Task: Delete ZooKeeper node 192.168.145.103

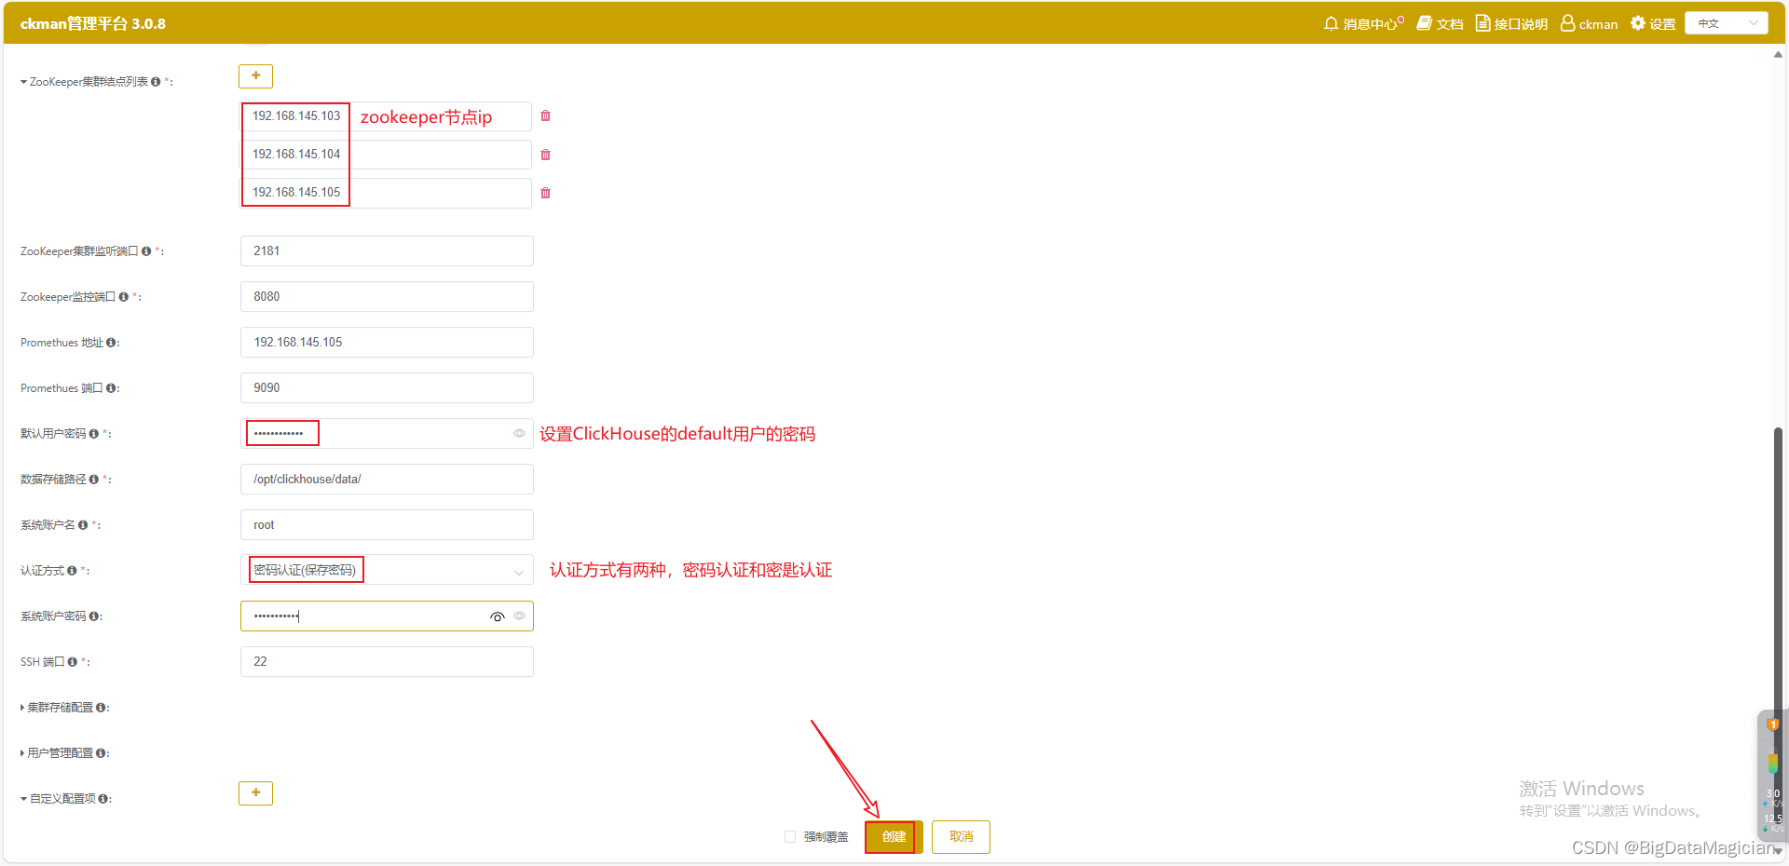Action: point(546,116)
